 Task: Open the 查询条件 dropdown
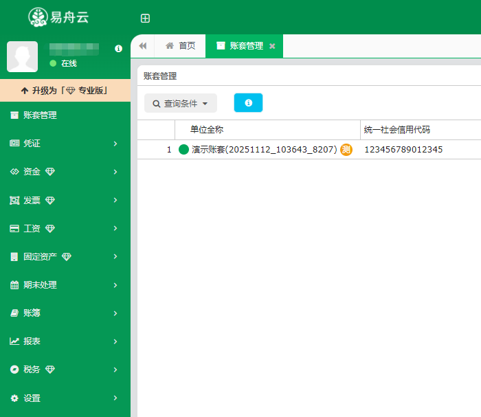coord(181,103)
